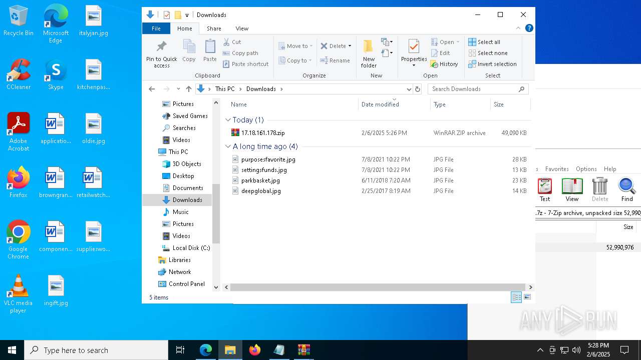The width and height of the screenshot is (641, 360).
Task: Click the navigation pane vertical scrollbar
Action: tap(216, 213)
